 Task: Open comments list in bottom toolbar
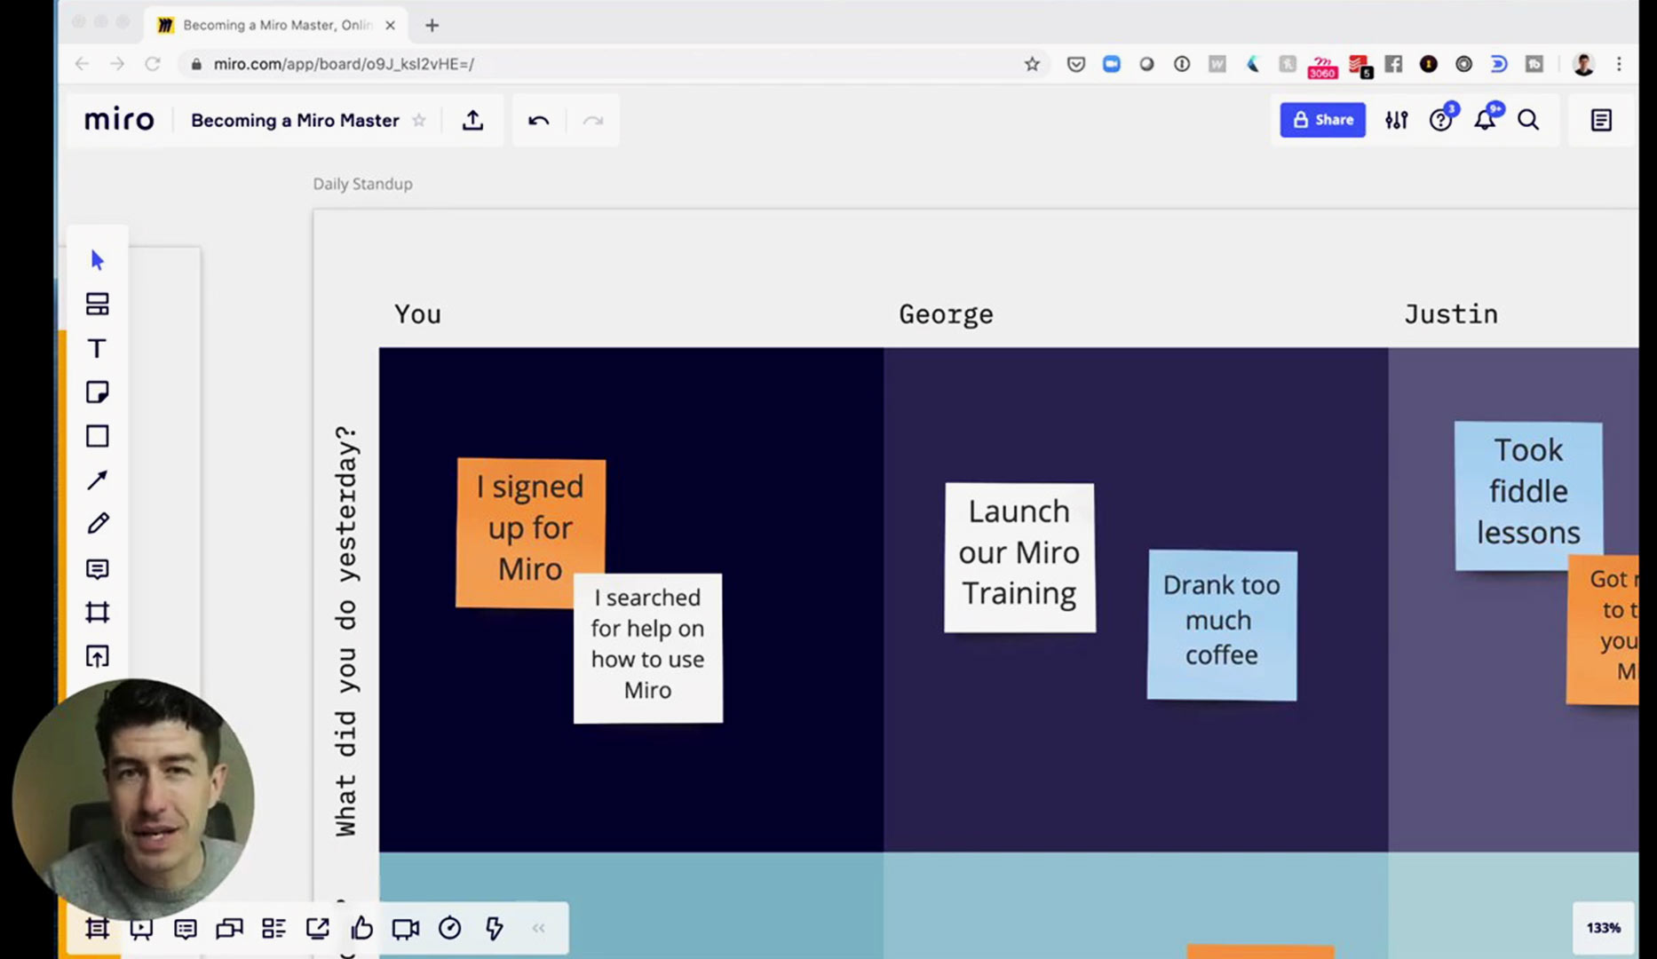pos(186,928)
